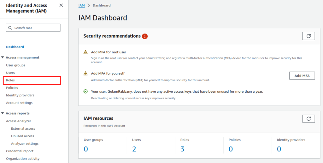
Task: Open User groups in the sidebar
Action: (16, 65)
